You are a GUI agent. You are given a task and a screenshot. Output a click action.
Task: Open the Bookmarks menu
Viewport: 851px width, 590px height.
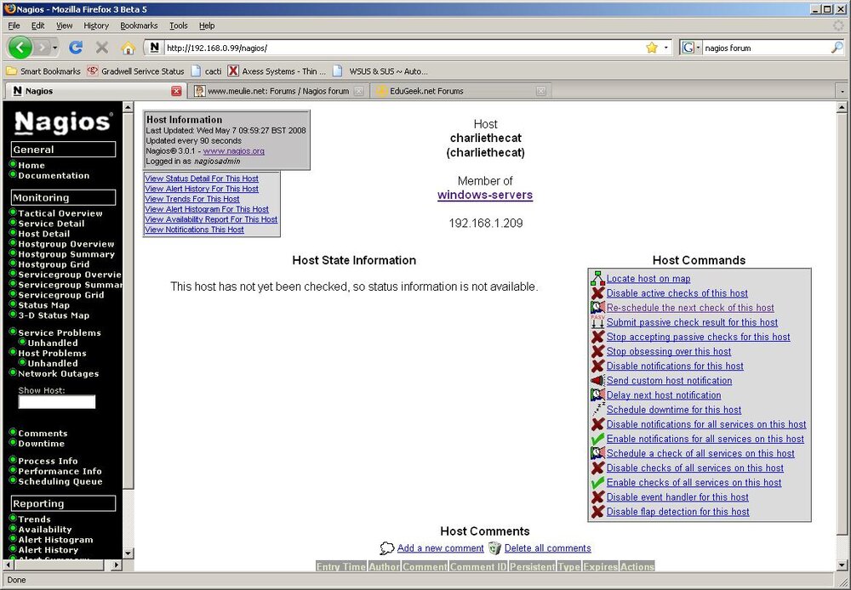click(x=139, y=26)
